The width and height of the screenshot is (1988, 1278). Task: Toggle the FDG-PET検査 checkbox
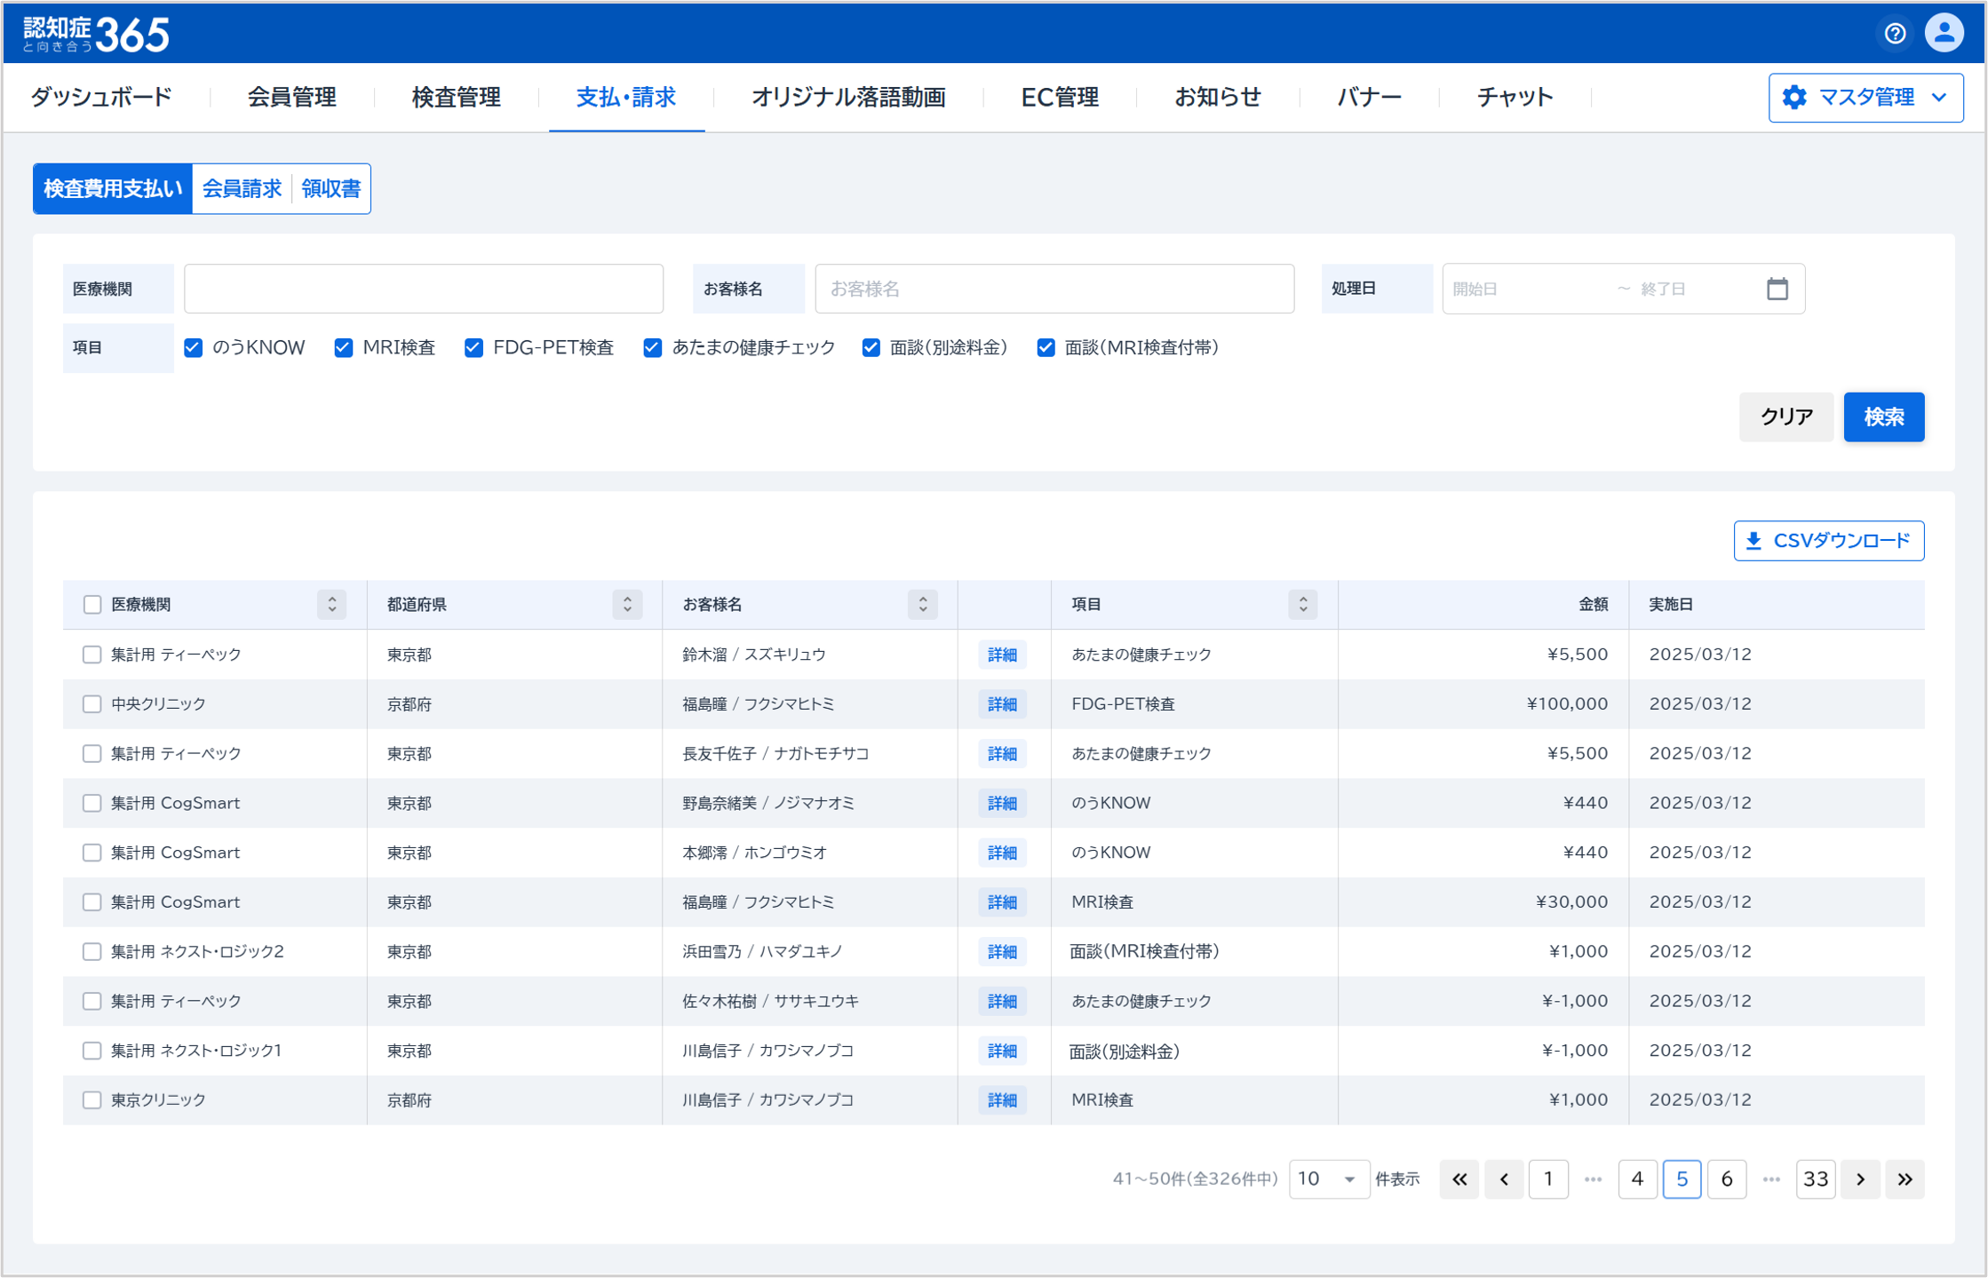474,348
